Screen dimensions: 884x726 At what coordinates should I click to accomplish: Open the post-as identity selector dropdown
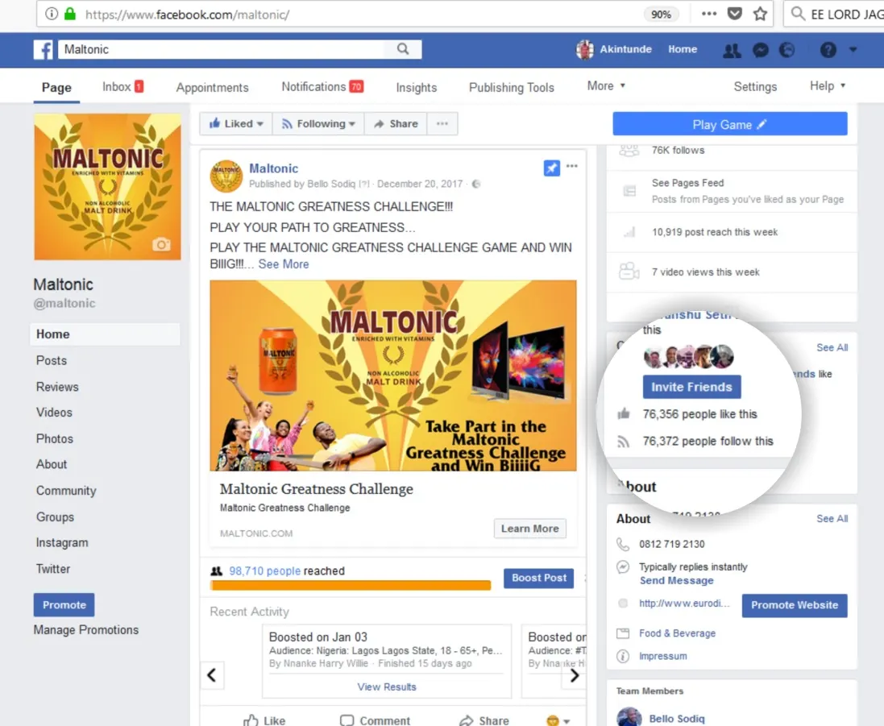(558, 720)
